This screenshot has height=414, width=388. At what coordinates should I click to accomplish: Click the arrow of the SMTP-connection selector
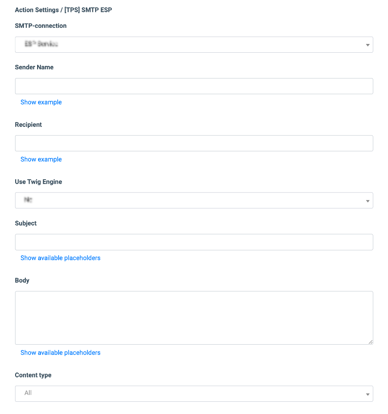click(x=368, y=45)
